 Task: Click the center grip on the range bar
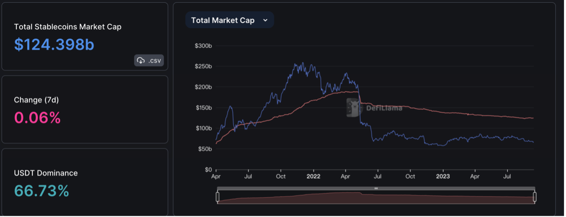click(376, 188)
